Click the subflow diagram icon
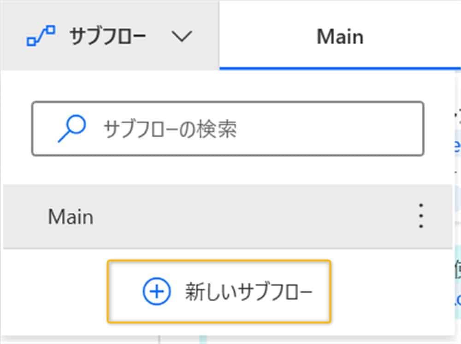Image resolution: width=461 pixels, height=344 pixels. pos(41,36)
